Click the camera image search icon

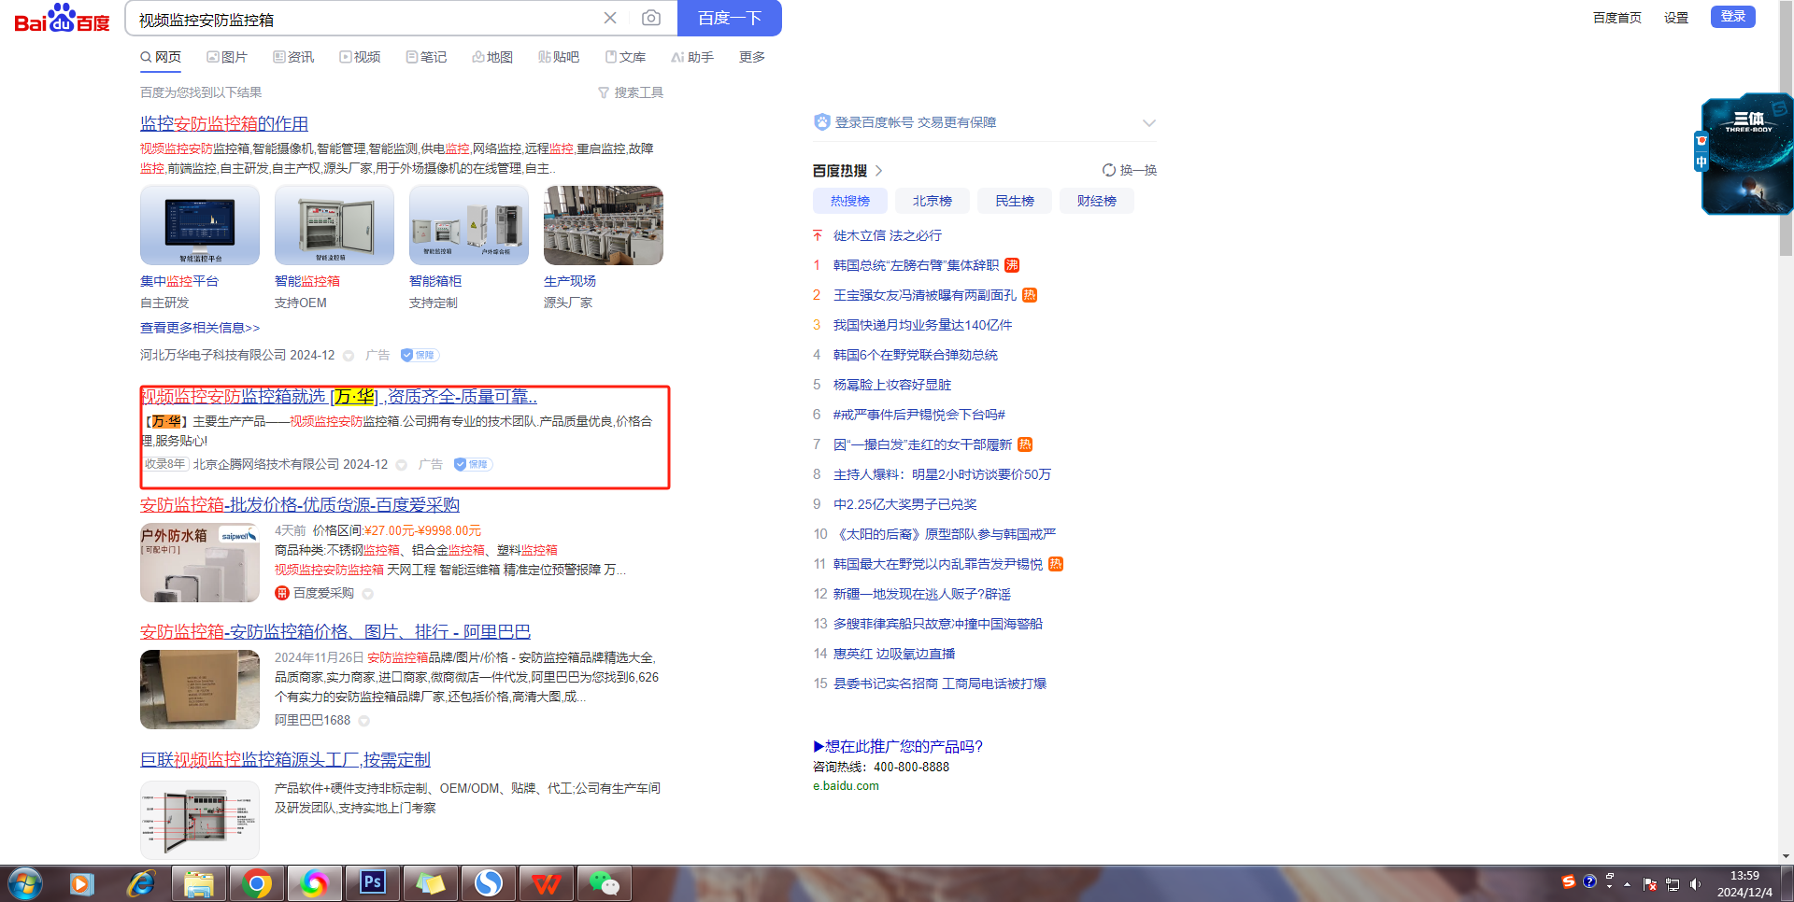pos(651,18)
